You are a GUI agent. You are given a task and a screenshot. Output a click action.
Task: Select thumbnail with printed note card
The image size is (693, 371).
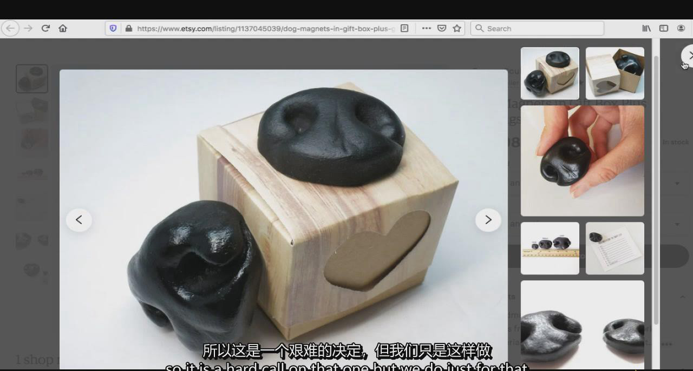(x=615, y=248)
